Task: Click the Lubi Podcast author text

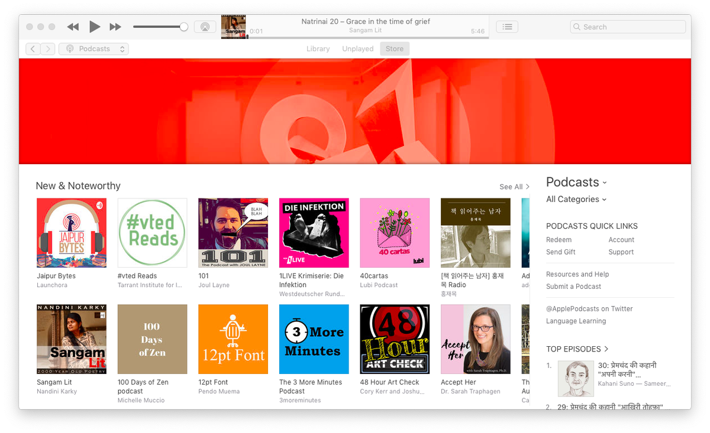Action: pyautogui.click(x=379, y=285)
